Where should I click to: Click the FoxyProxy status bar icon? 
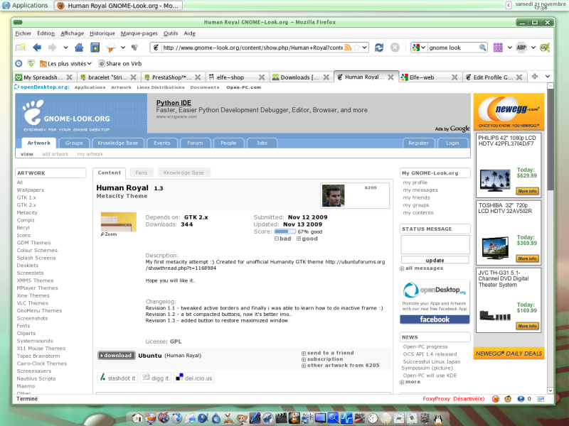495,399
